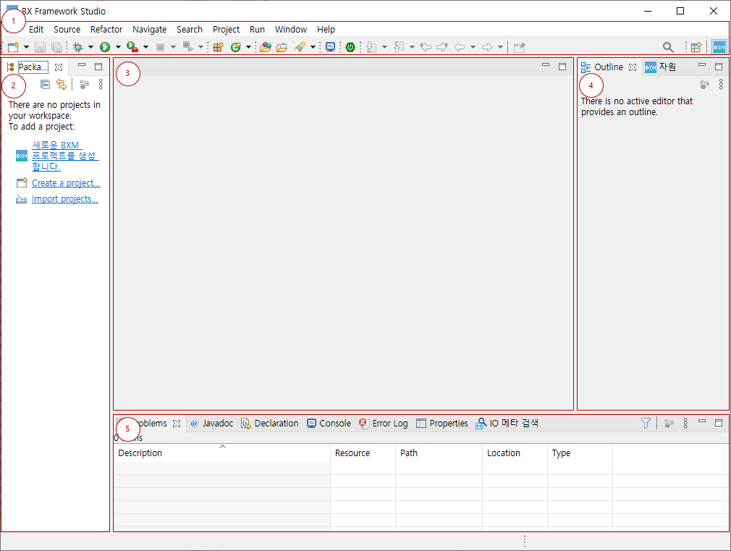
Task: Click the green power icon in toolbar
Action: [350, 47]
